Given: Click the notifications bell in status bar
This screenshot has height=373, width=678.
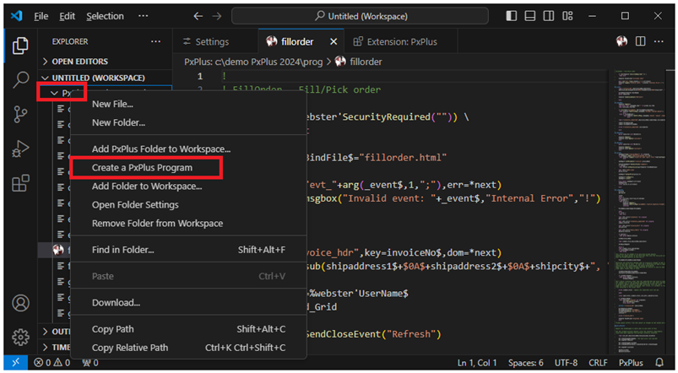Looking at the screenshot, I should 659,363.
